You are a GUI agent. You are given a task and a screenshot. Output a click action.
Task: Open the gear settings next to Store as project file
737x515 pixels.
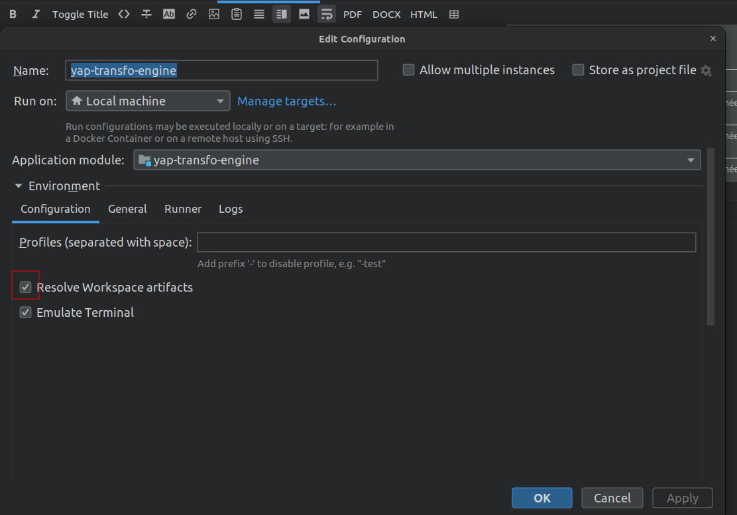[x=706, y=70]
